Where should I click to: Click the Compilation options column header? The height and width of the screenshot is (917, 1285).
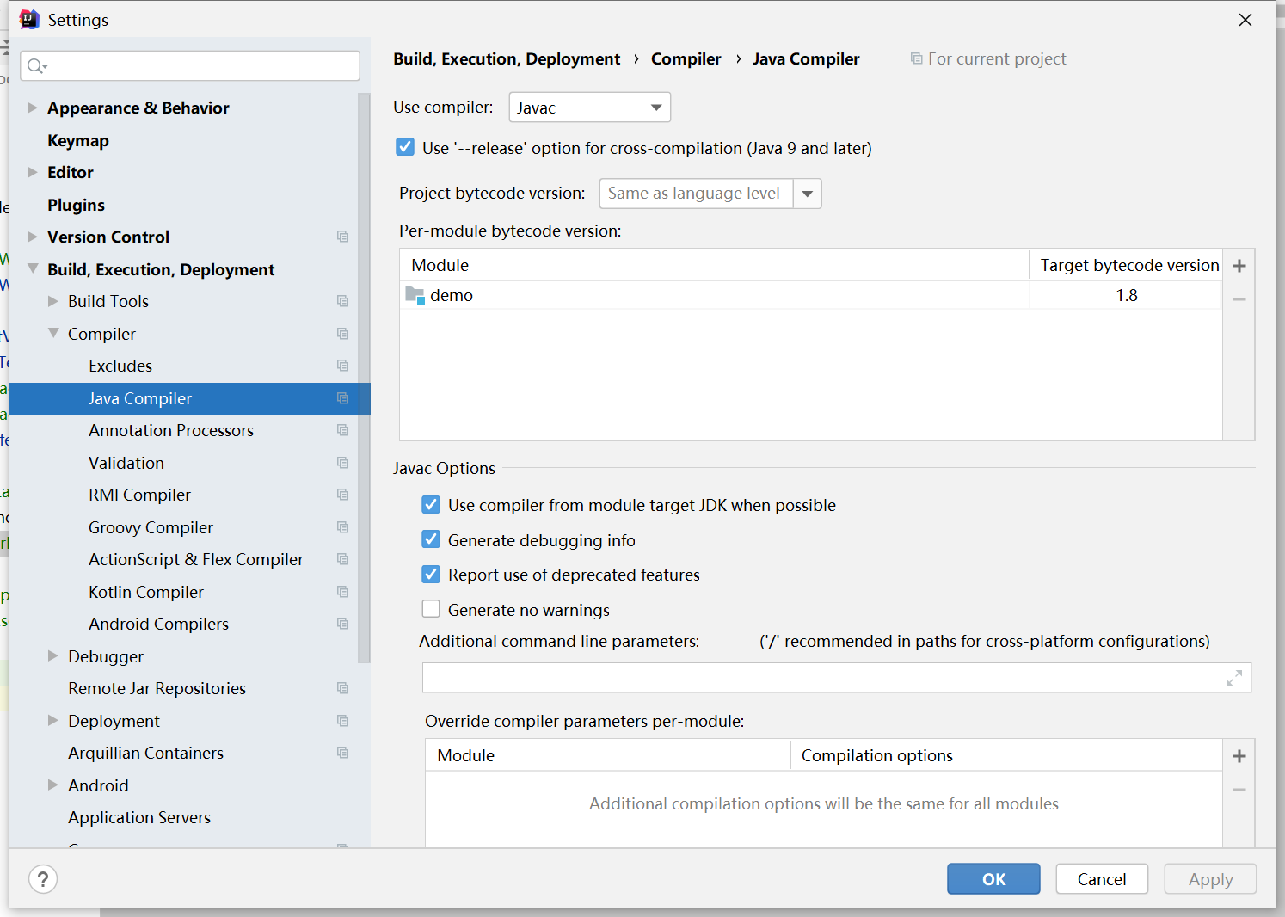[1006, 755]
